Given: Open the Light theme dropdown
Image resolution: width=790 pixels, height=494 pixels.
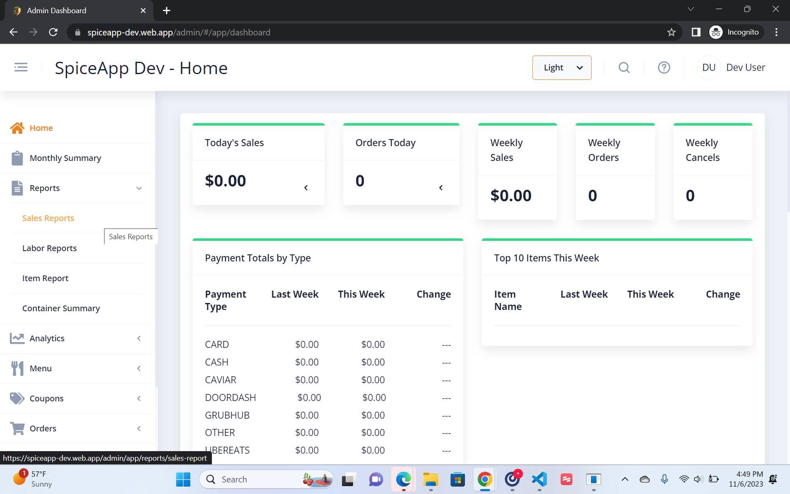Looking at the screenshot, I should (562, 68).
